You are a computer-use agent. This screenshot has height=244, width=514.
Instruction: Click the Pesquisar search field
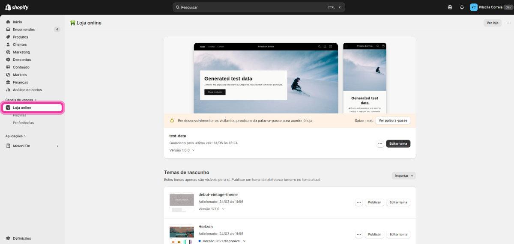259,7
